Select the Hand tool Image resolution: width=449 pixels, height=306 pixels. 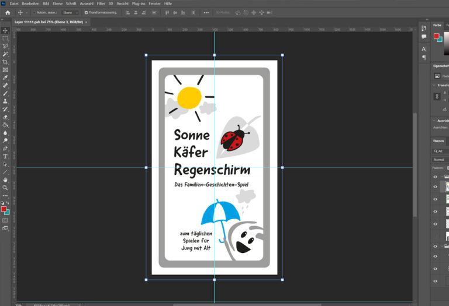point(5,180)
